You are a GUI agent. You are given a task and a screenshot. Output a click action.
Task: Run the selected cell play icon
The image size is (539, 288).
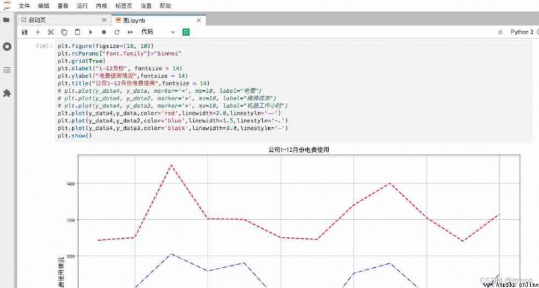pos(90,32)
